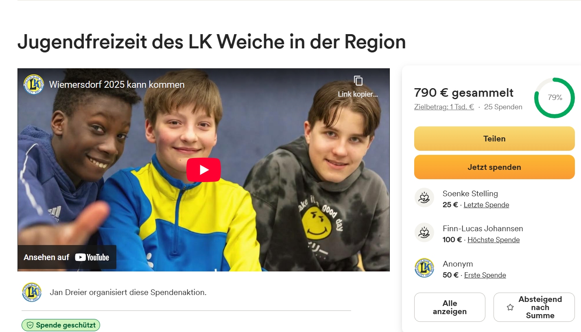Click the Erste Spende link
Screen dimensions: 581x332
pyautogui.click(x=485, y=275)
